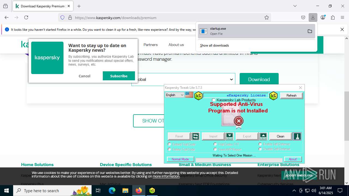Viewport: 349px width, 196px height.
Task: Open the Firefox downloads toolbar icon
Action: [313, 17]
